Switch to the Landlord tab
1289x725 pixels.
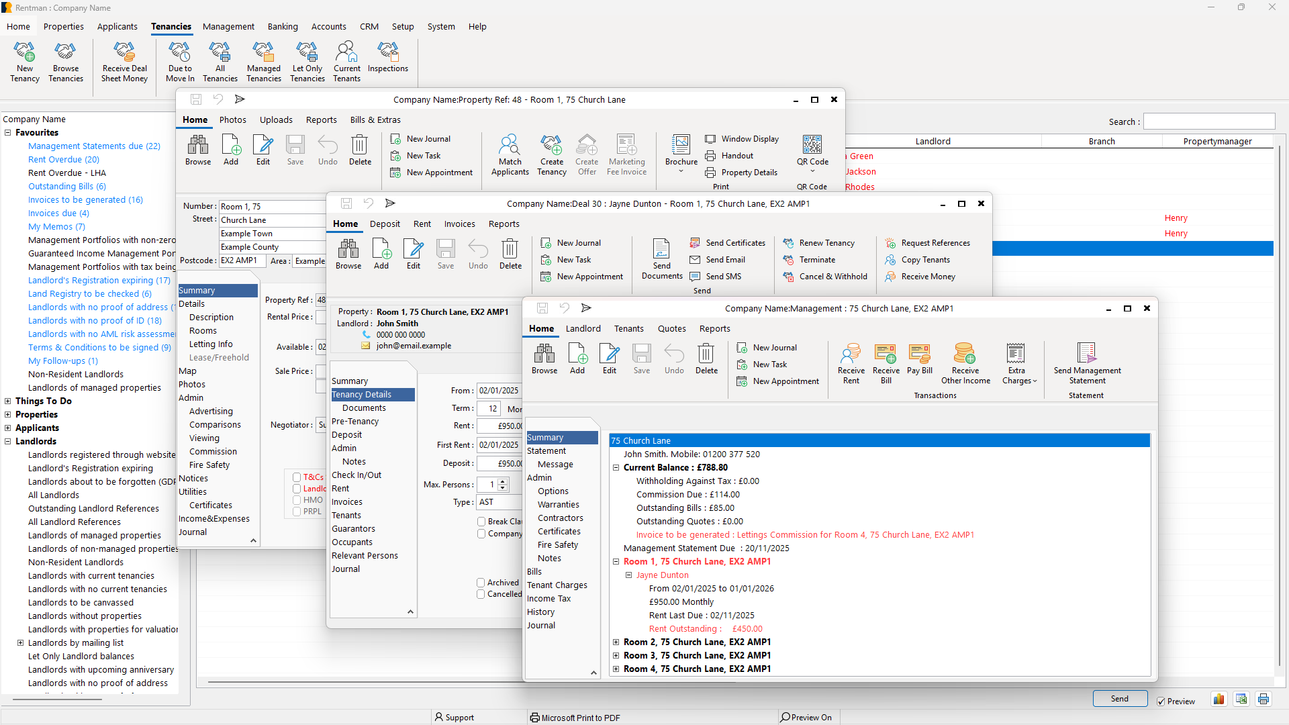coord(583,328)
